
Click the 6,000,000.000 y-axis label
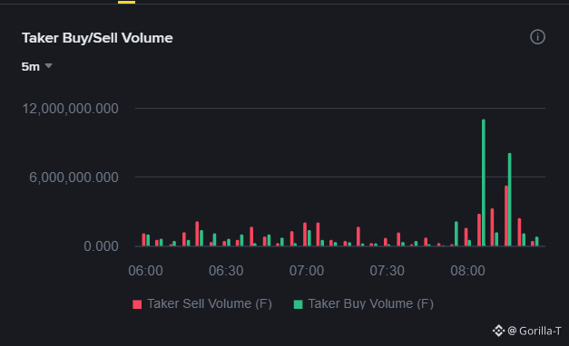[74, 178]
